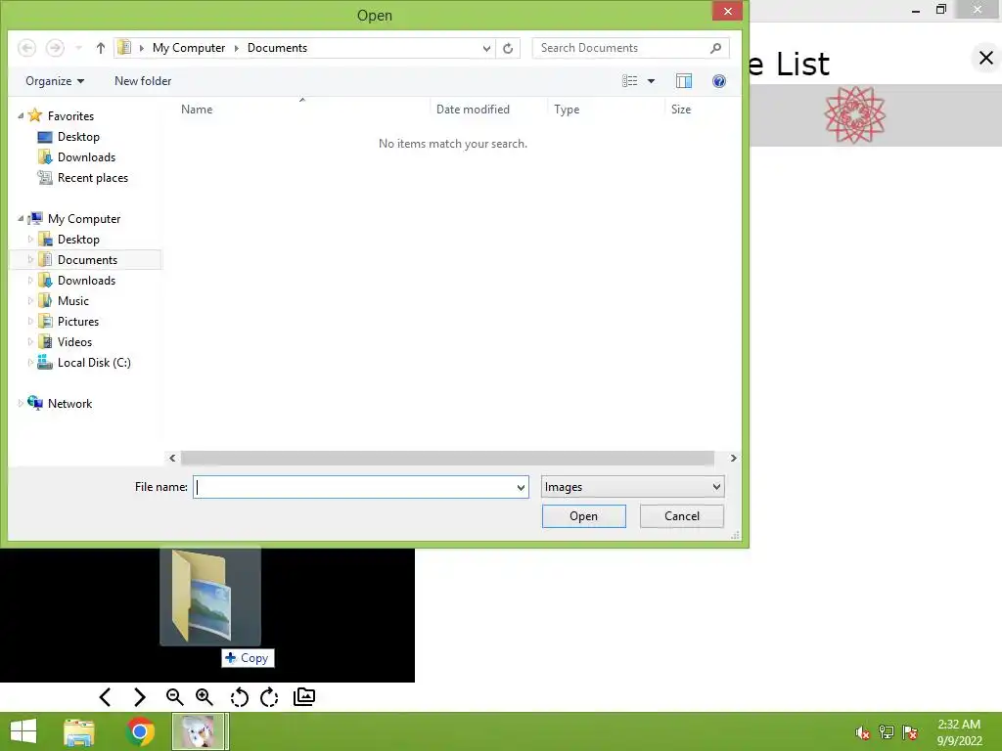
Task: Collapse the Favorites tree group
Action: (x=21, y=115)
